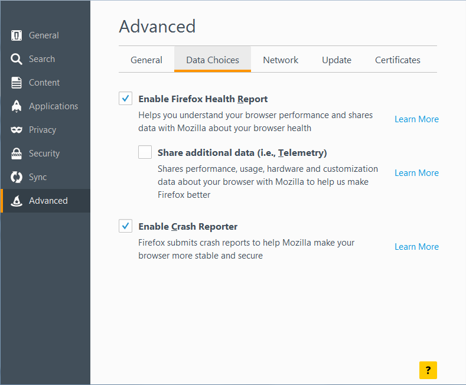466x385 pixels.
Task: Click Learn More beside Firefox Health Report
Action: (416, 119)
